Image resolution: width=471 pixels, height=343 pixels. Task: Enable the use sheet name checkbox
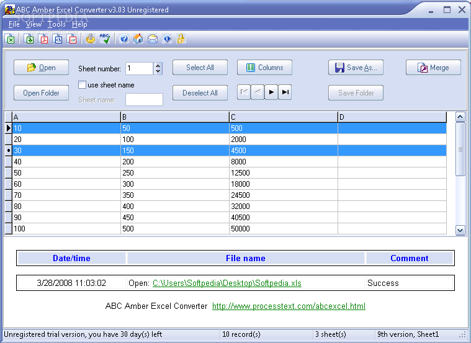[82, 85]
